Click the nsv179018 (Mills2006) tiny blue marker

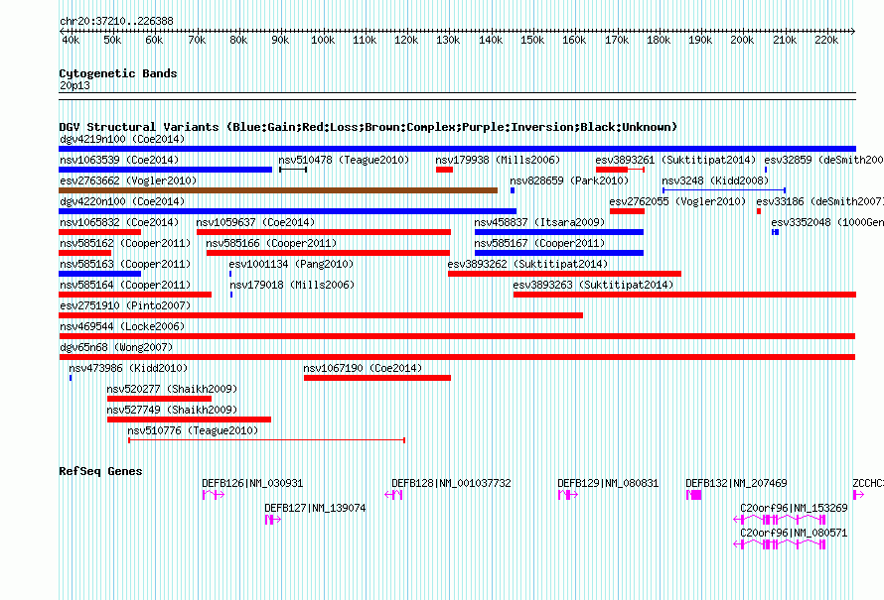pos(231,295)
